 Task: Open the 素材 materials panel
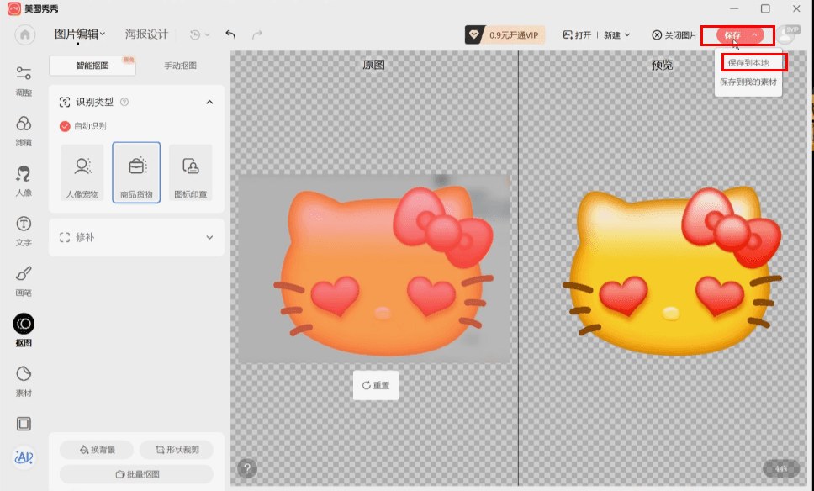click(x=24, y=382)
